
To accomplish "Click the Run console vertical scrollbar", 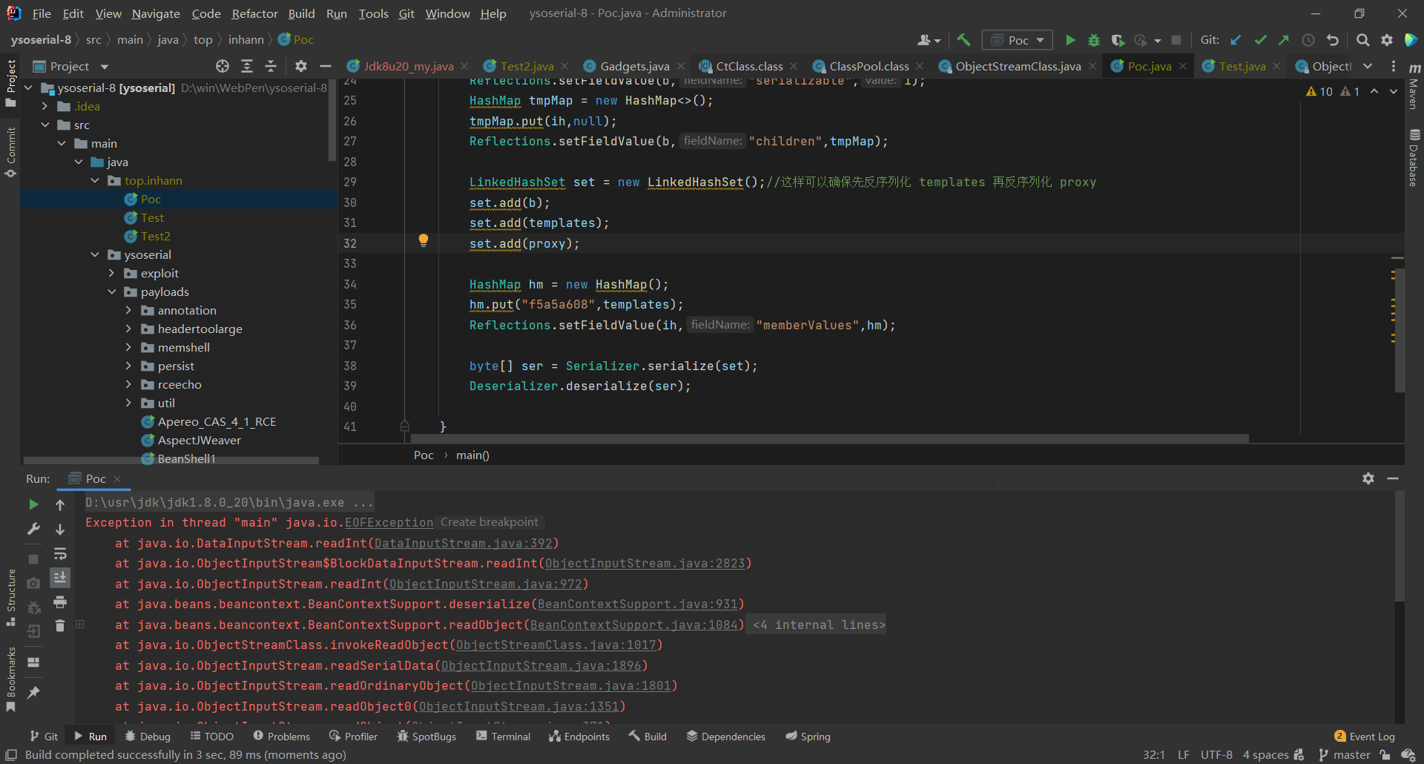I will click(x=1400, y=545).
